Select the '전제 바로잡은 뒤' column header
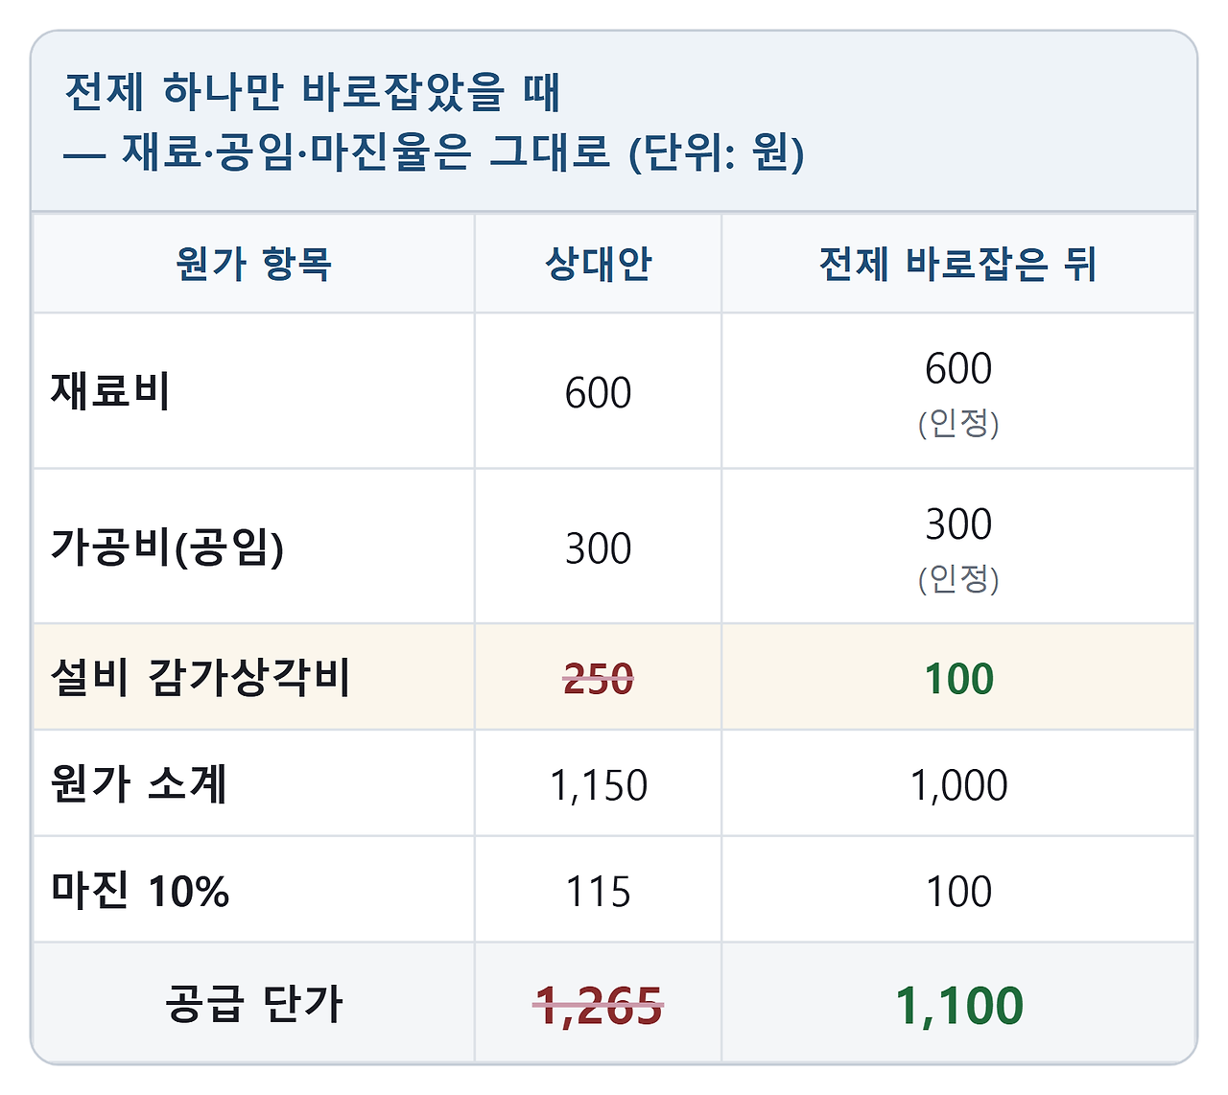 click(x=958, y=264)
